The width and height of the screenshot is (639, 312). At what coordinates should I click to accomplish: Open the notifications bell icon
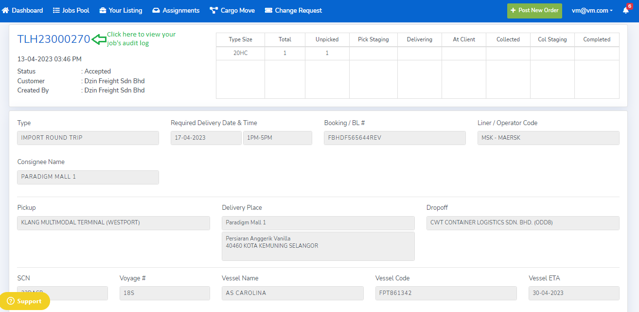click(625, 11)
